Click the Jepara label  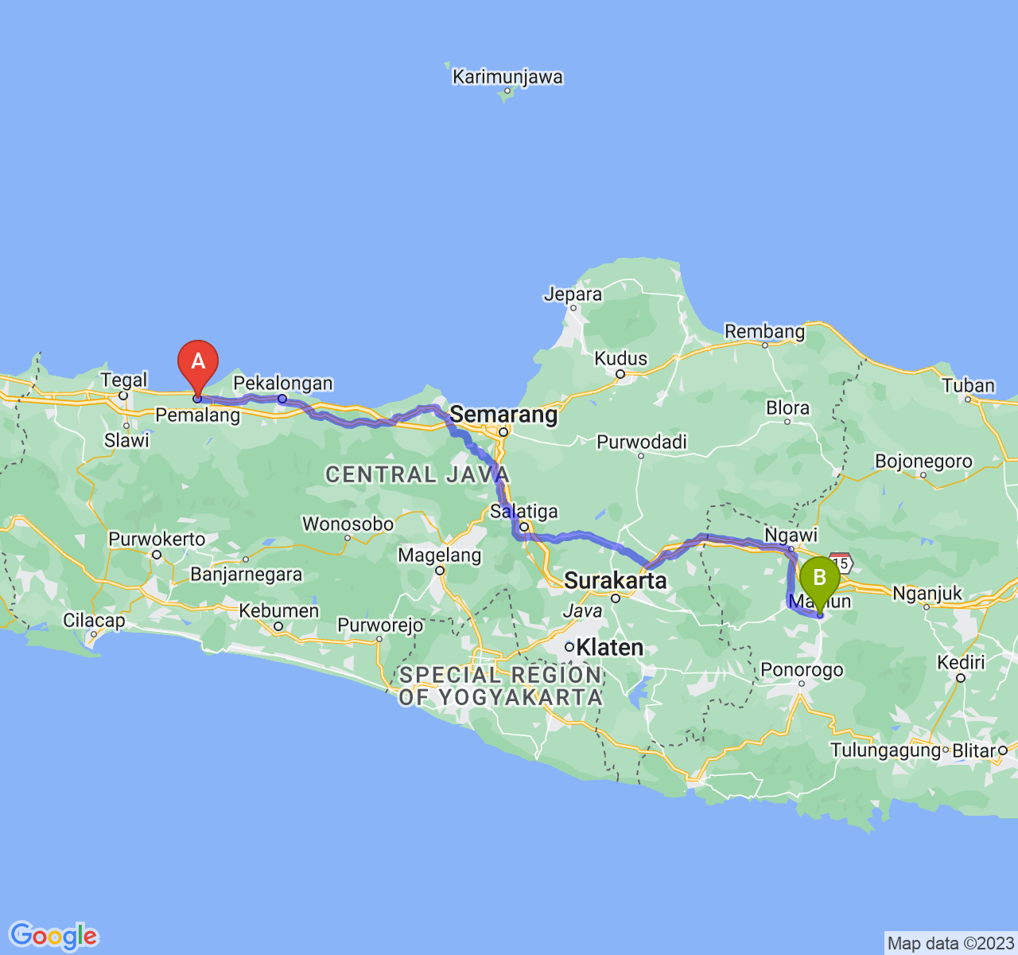pos(573,294)
